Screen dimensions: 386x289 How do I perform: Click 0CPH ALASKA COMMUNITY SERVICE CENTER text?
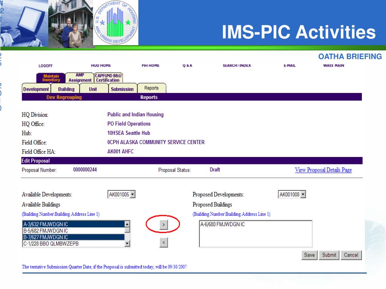point(156,142)
